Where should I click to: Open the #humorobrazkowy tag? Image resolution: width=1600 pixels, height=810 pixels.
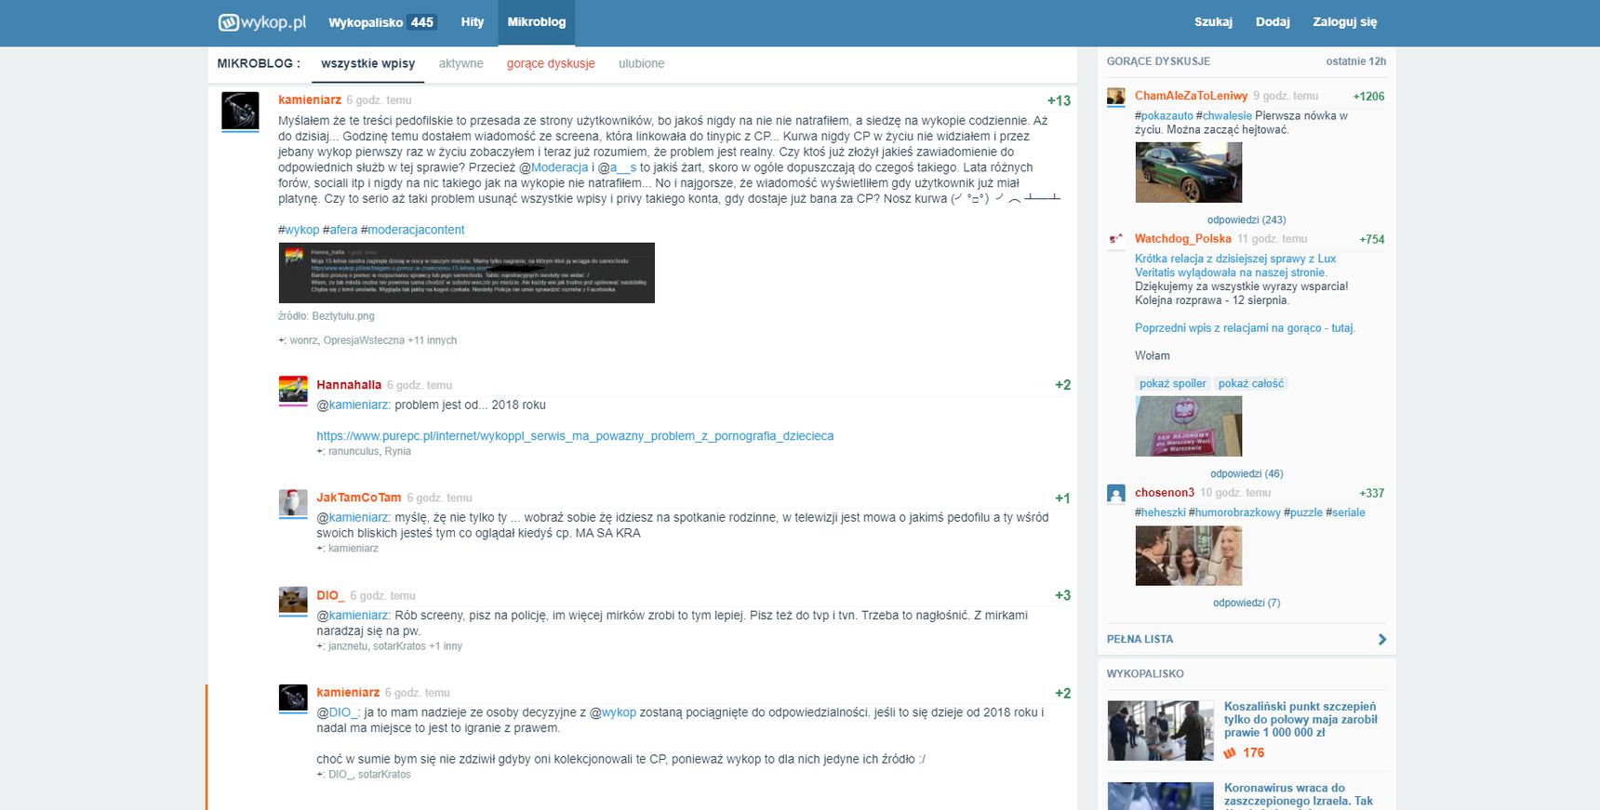(x=1234, y=513)
